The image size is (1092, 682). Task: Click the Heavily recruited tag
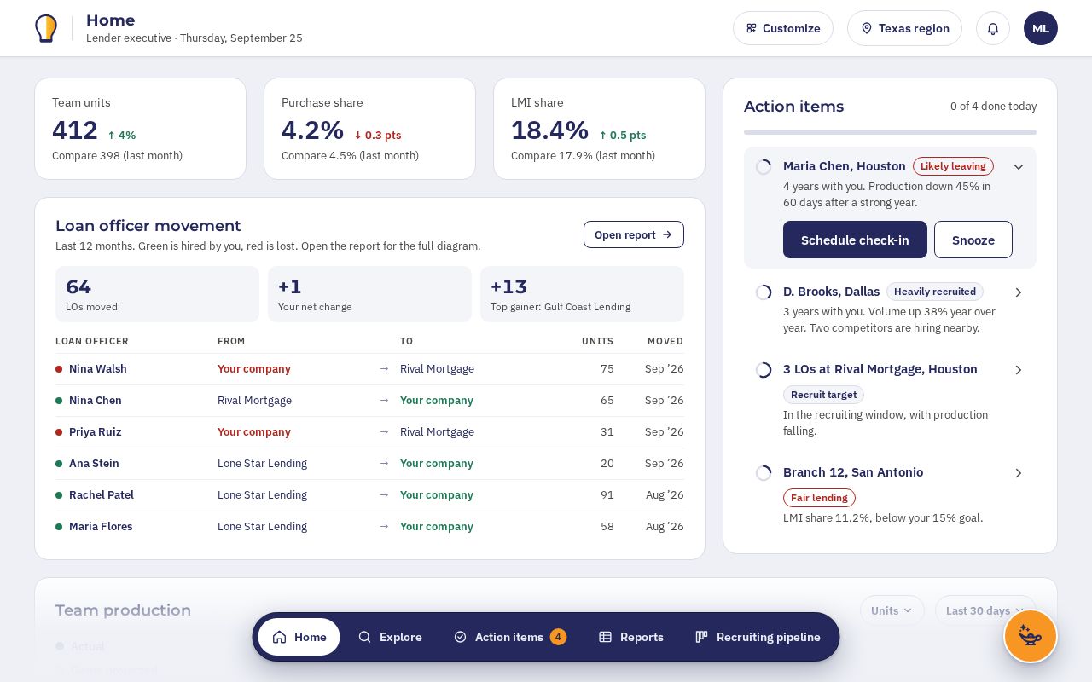pyautogui.click(x=935, y=292)
